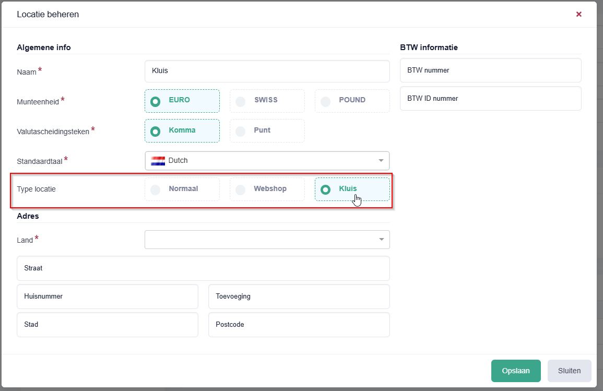Image resolution: width=603 pixels, height=391 pixels.
Task: Click the Naam input field
Action: pos(267,71)
